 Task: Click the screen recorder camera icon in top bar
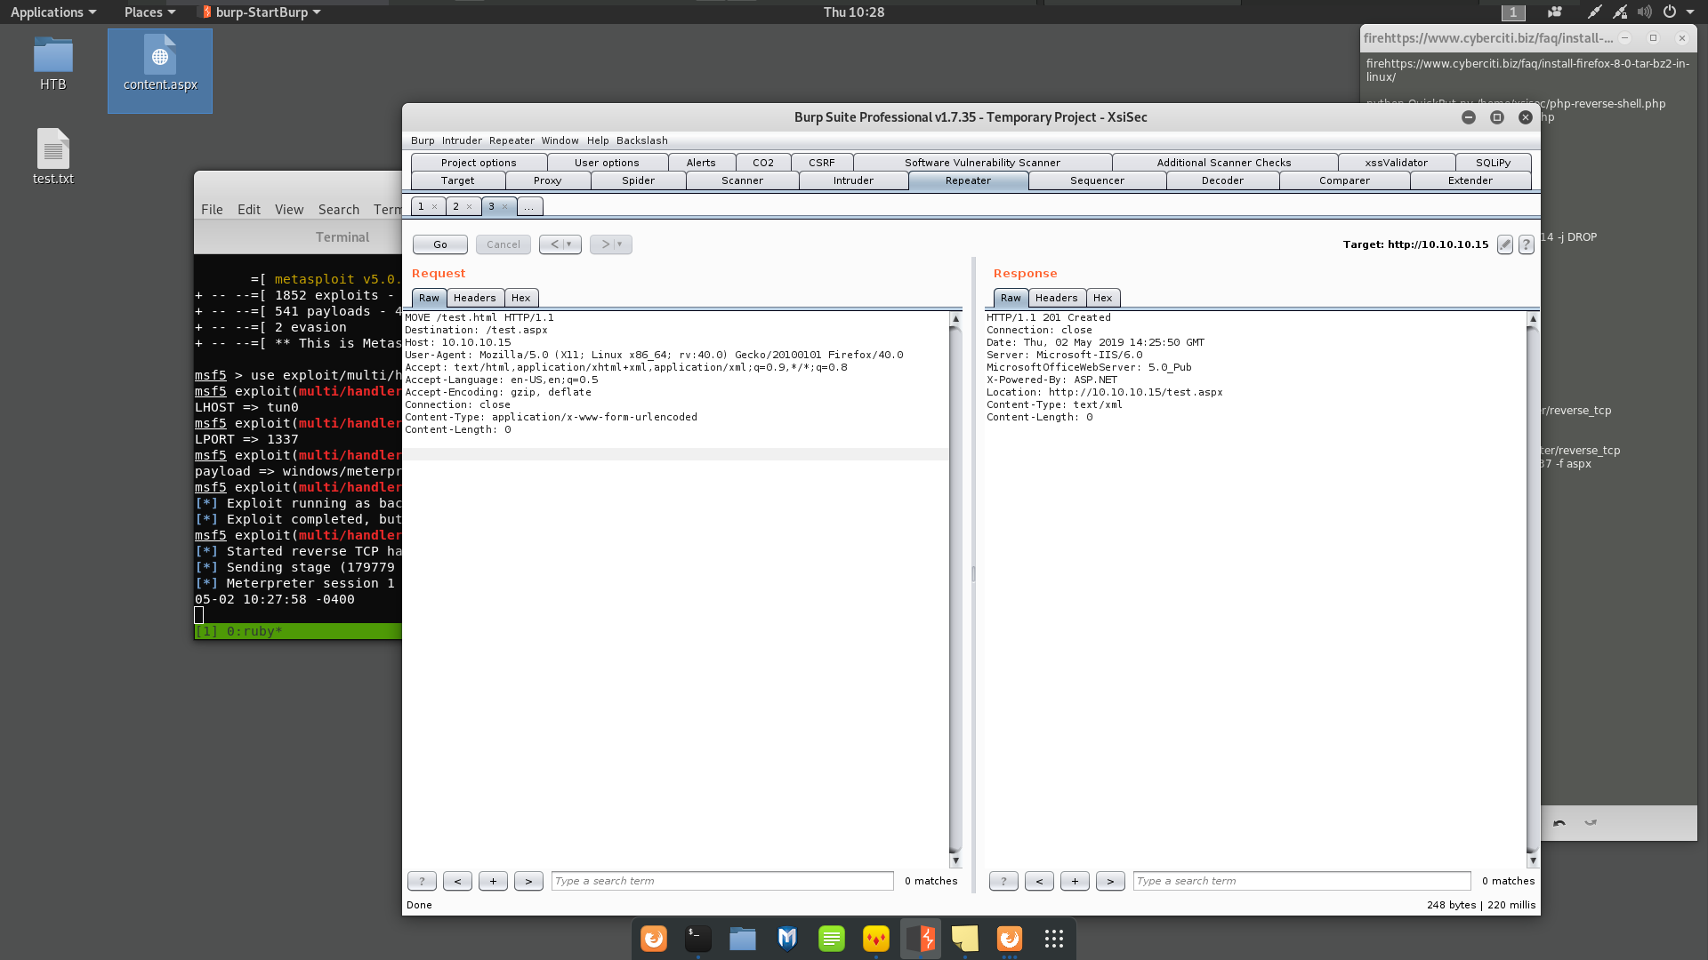point(1555,12)
